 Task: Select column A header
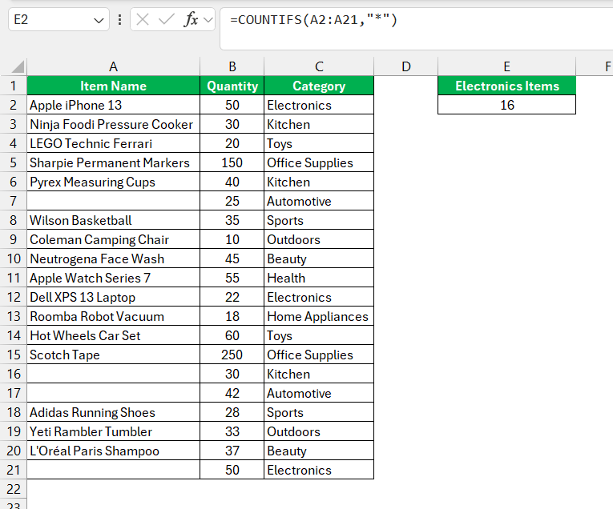113,66
